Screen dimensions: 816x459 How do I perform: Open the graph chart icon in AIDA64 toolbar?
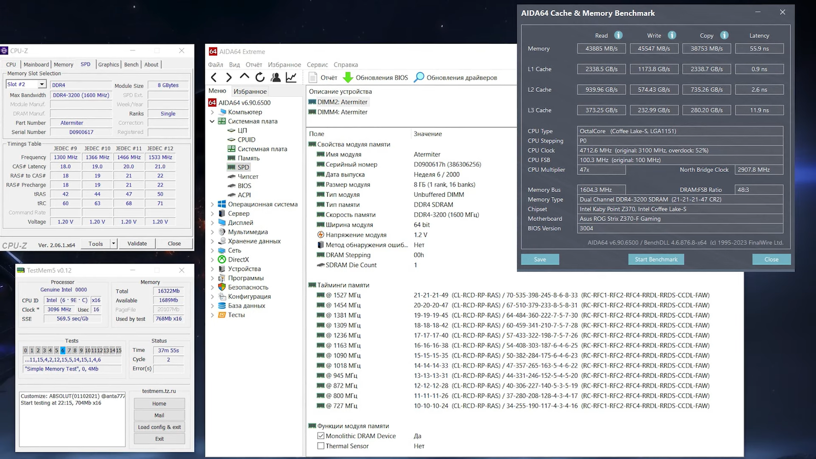click(x=291, y=78)
